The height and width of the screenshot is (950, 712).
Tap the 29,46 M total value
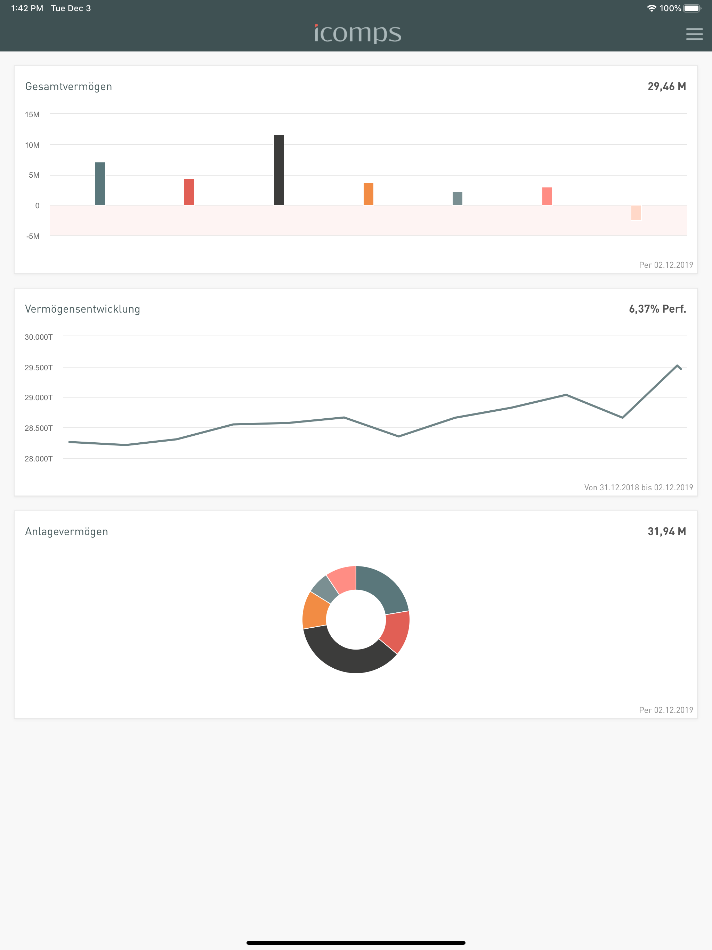(x=666, y=86)
